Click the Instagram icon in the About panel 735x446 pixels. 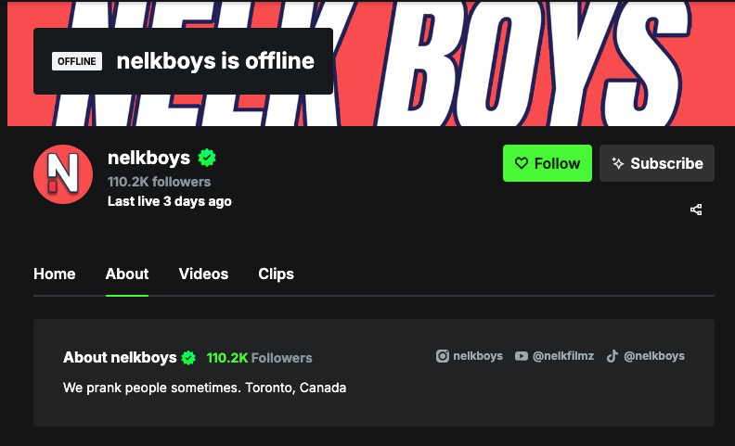click(443, 356)
